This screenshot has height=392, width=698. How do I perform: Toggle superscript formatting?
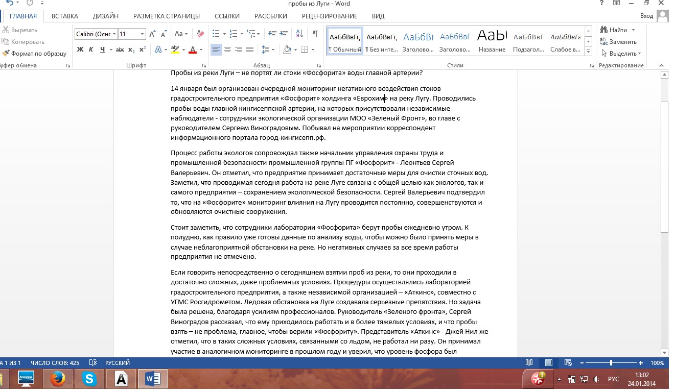pos(143,50)
